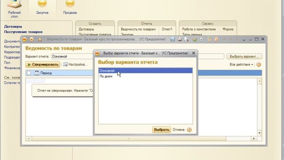This screenshot has height=160, width=284.
Task: Click the help icon beside Все действия
Action: (x=259, y=64)
